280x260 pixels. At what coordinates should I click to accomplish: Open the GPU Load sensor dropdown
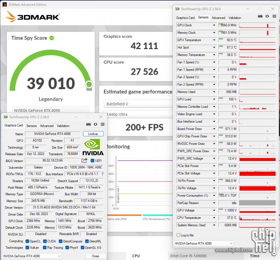214,99
